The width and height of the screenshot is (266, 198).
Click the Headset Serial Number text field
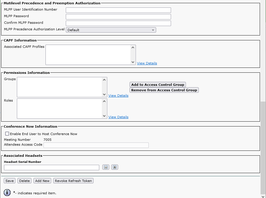pos(51,167)
